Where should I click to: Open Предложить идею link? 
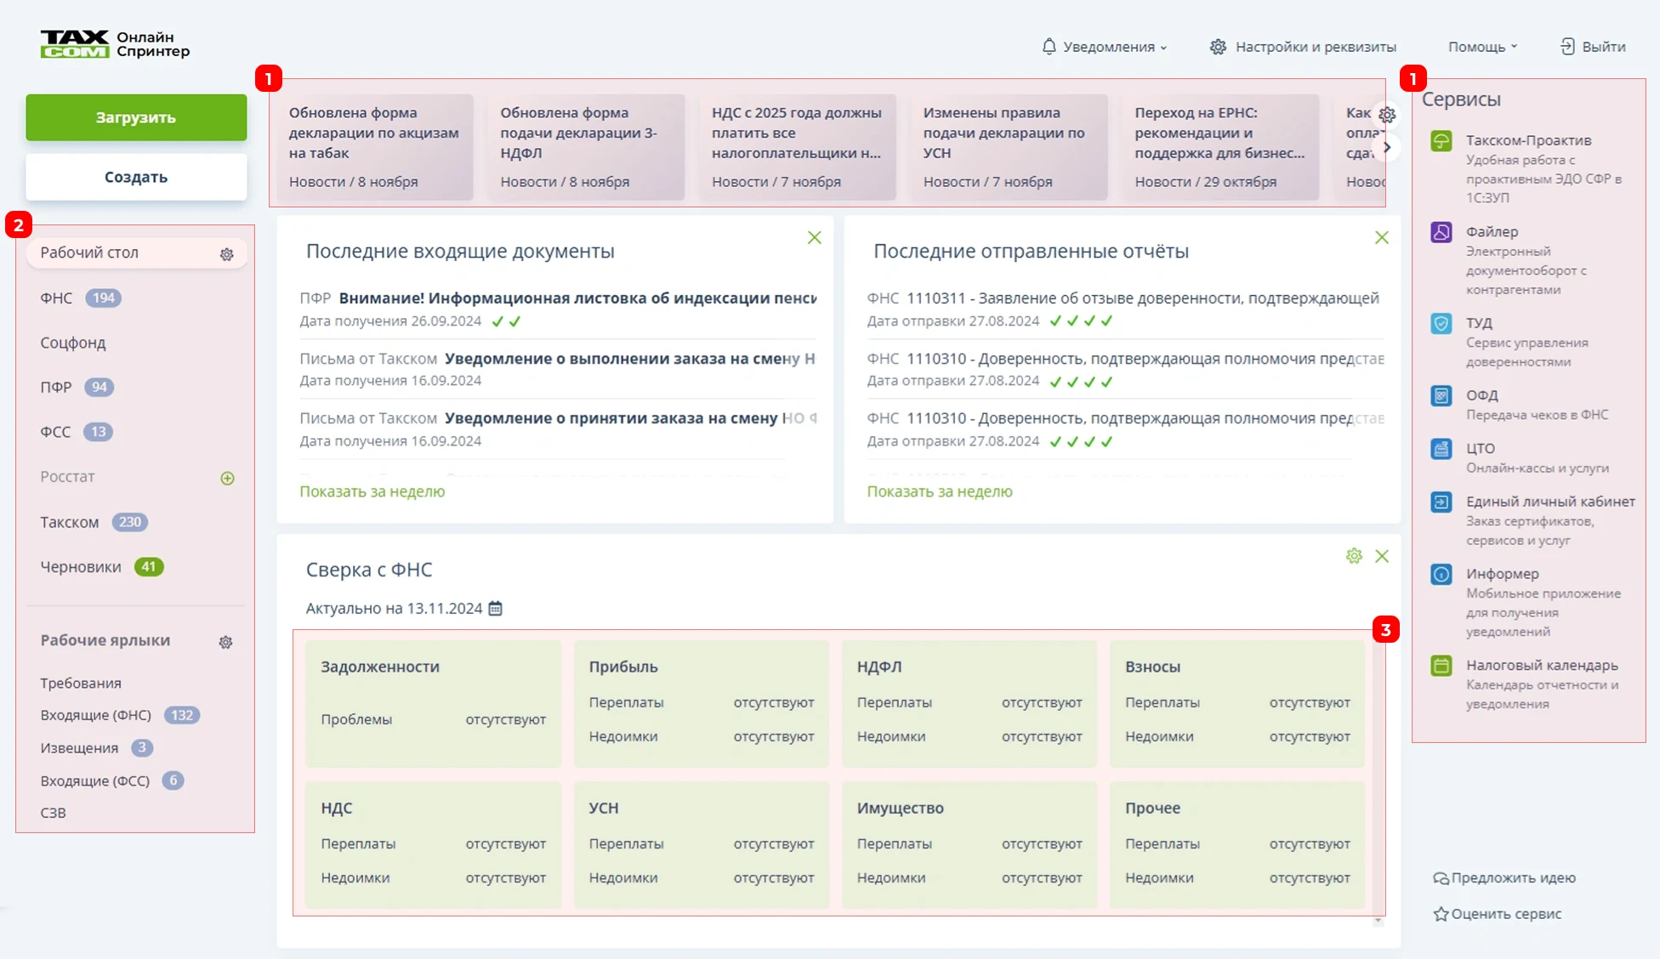point(1504,877)
